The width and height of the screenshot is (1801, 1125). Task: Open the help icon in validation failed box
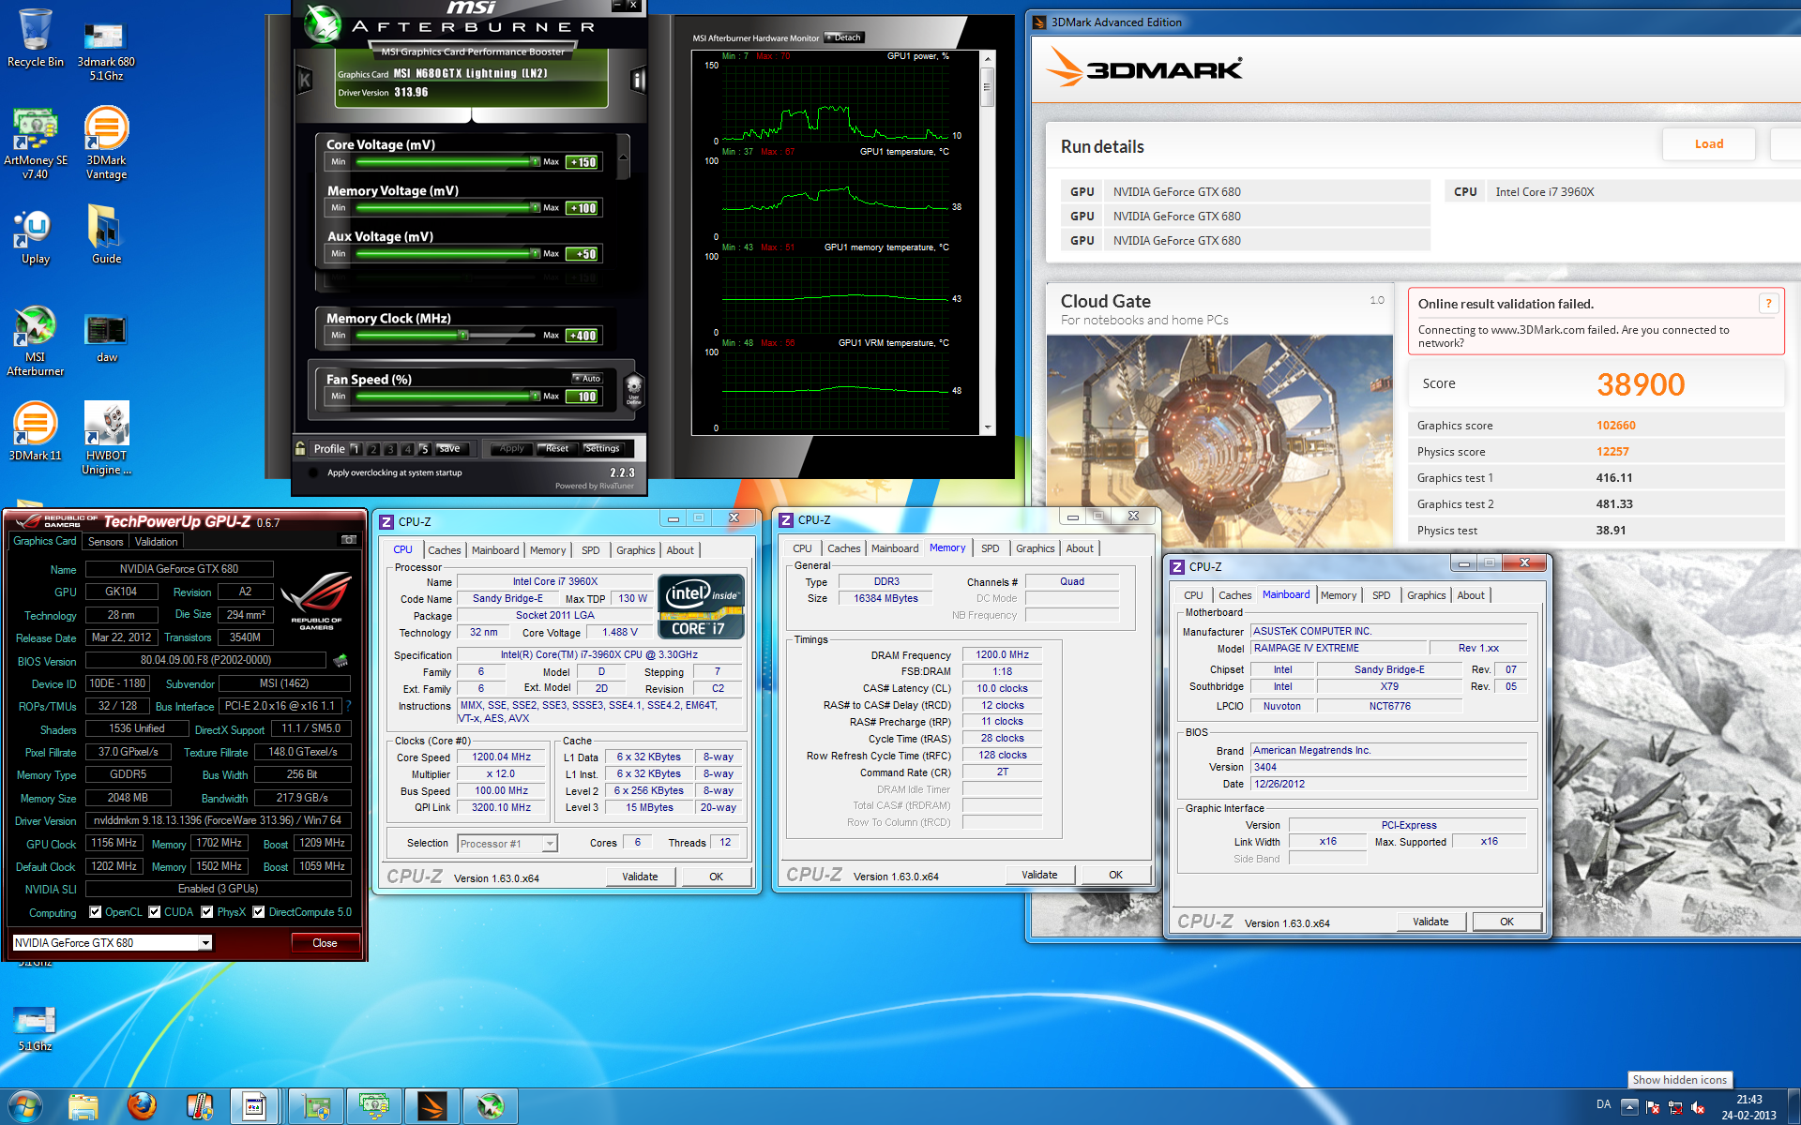click(1768, 303)
